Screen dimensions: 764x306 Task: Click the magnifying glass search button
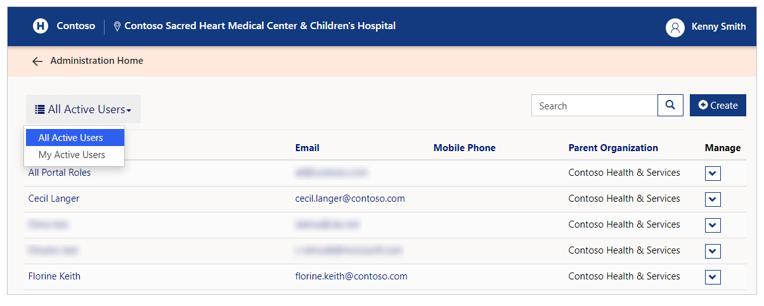[x=670, y=106]
